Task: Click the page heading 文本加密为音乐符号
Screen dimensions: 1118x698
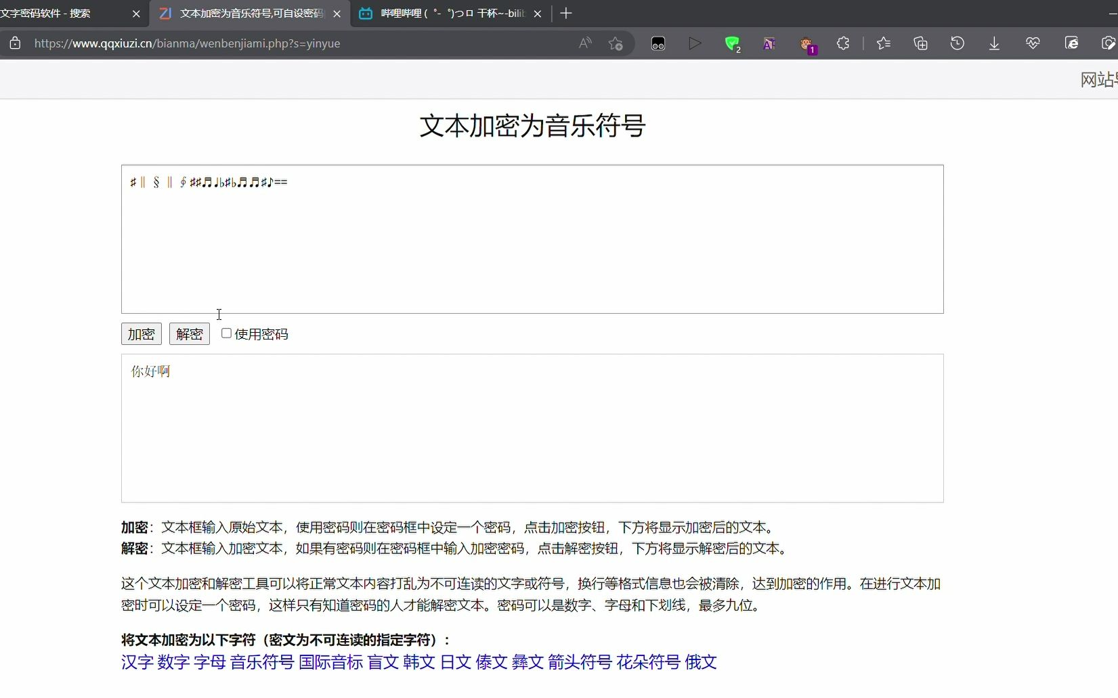Action: 532,126
